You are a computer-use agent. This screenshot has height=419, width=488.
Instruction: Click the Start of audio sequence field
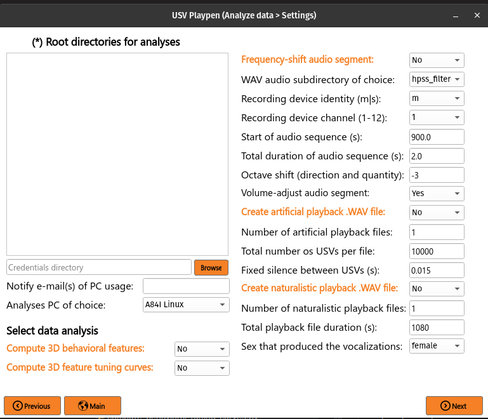(x=437, y=137)
